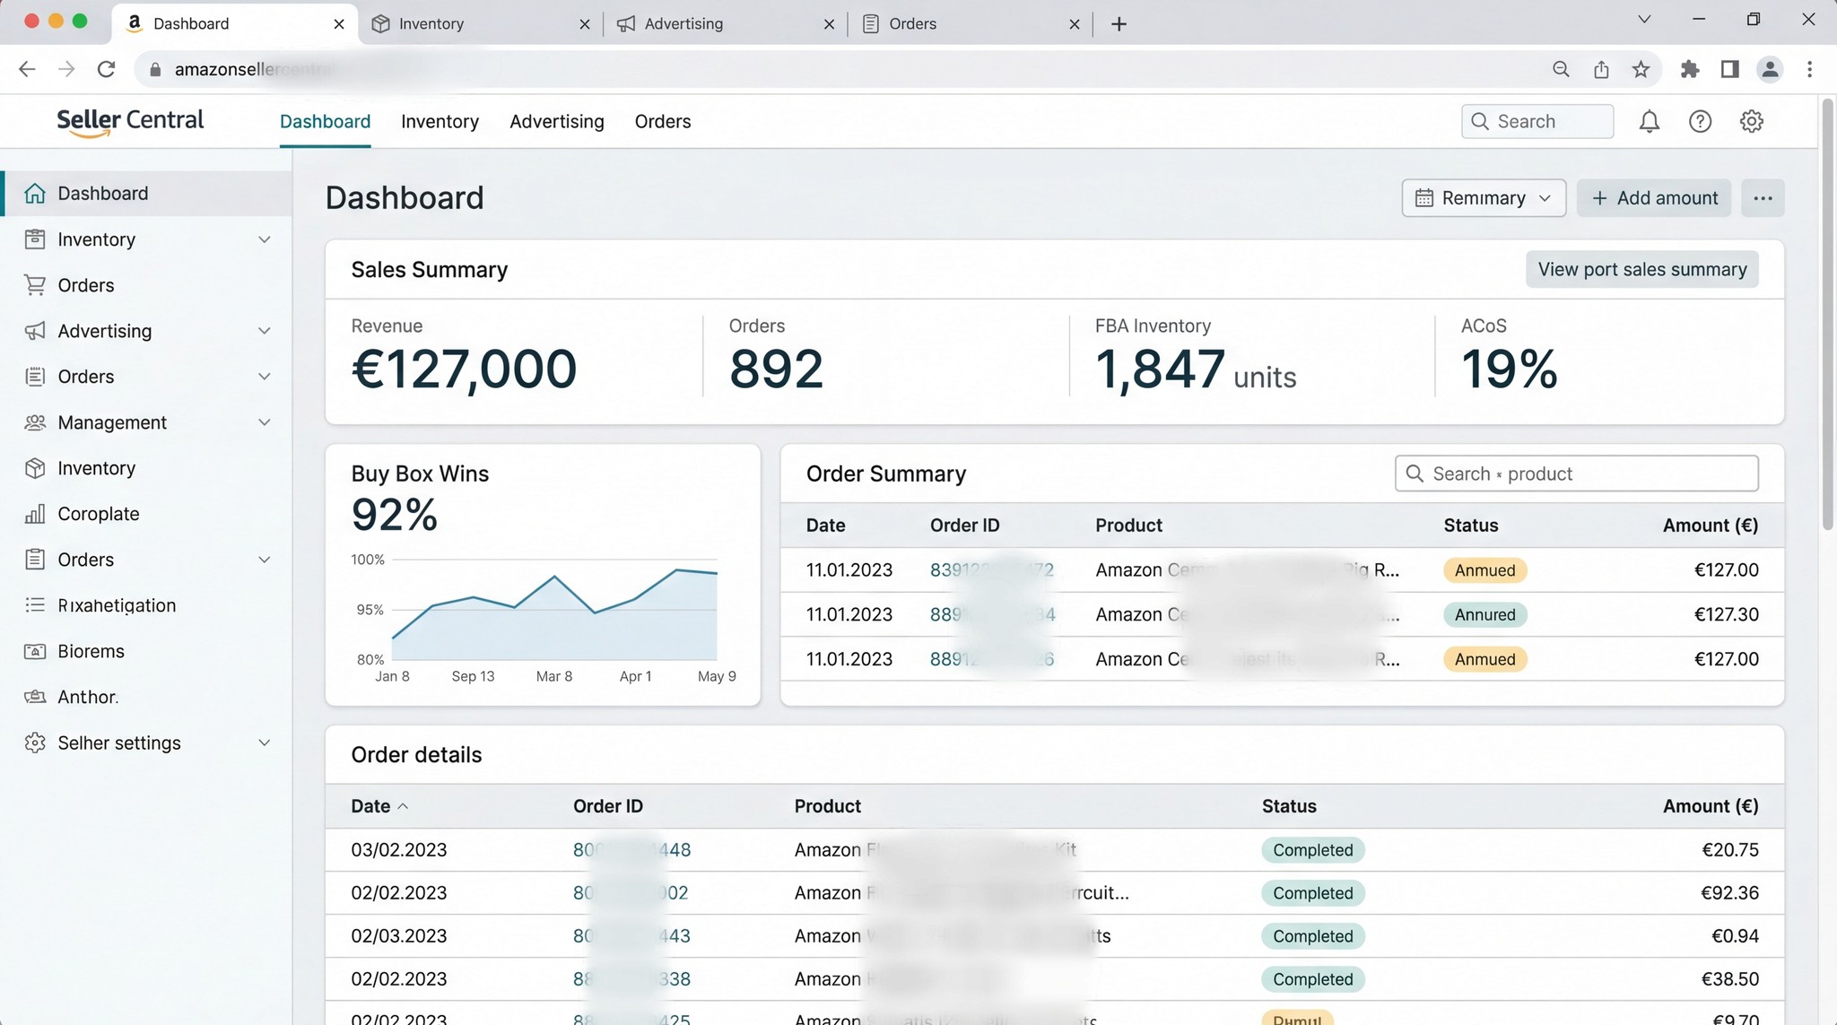
Task: Click the Add amount button
Action: (x=1654, y=198)
